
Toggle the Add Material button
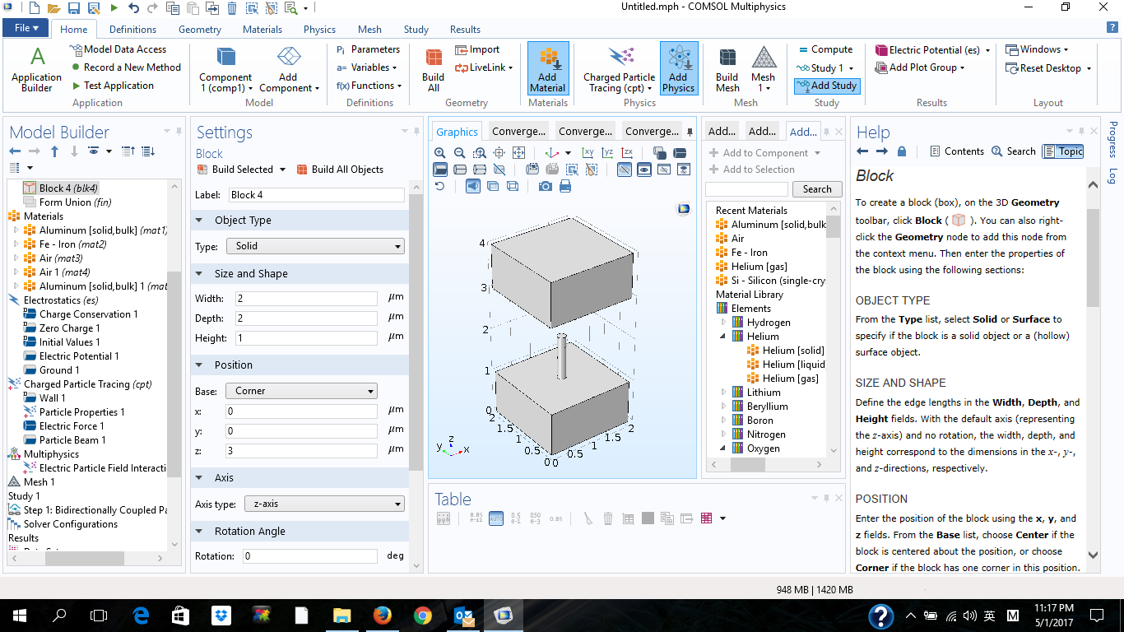point(547,68)
